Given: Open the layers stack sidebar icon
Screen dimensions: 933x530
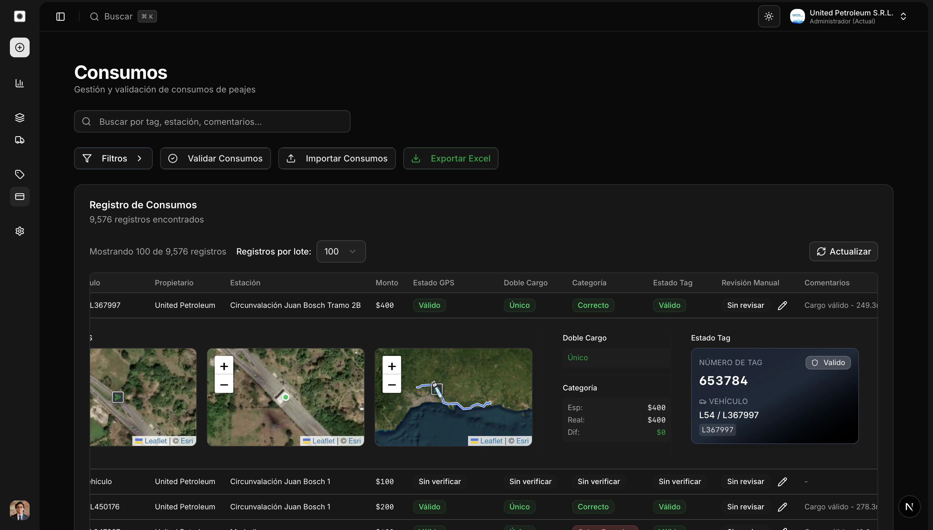Looking at the screenshot, I should [20, 118].
